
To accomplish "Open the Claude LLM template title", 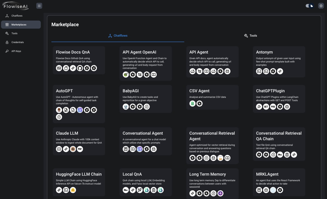I will click(x=67, y=133).
